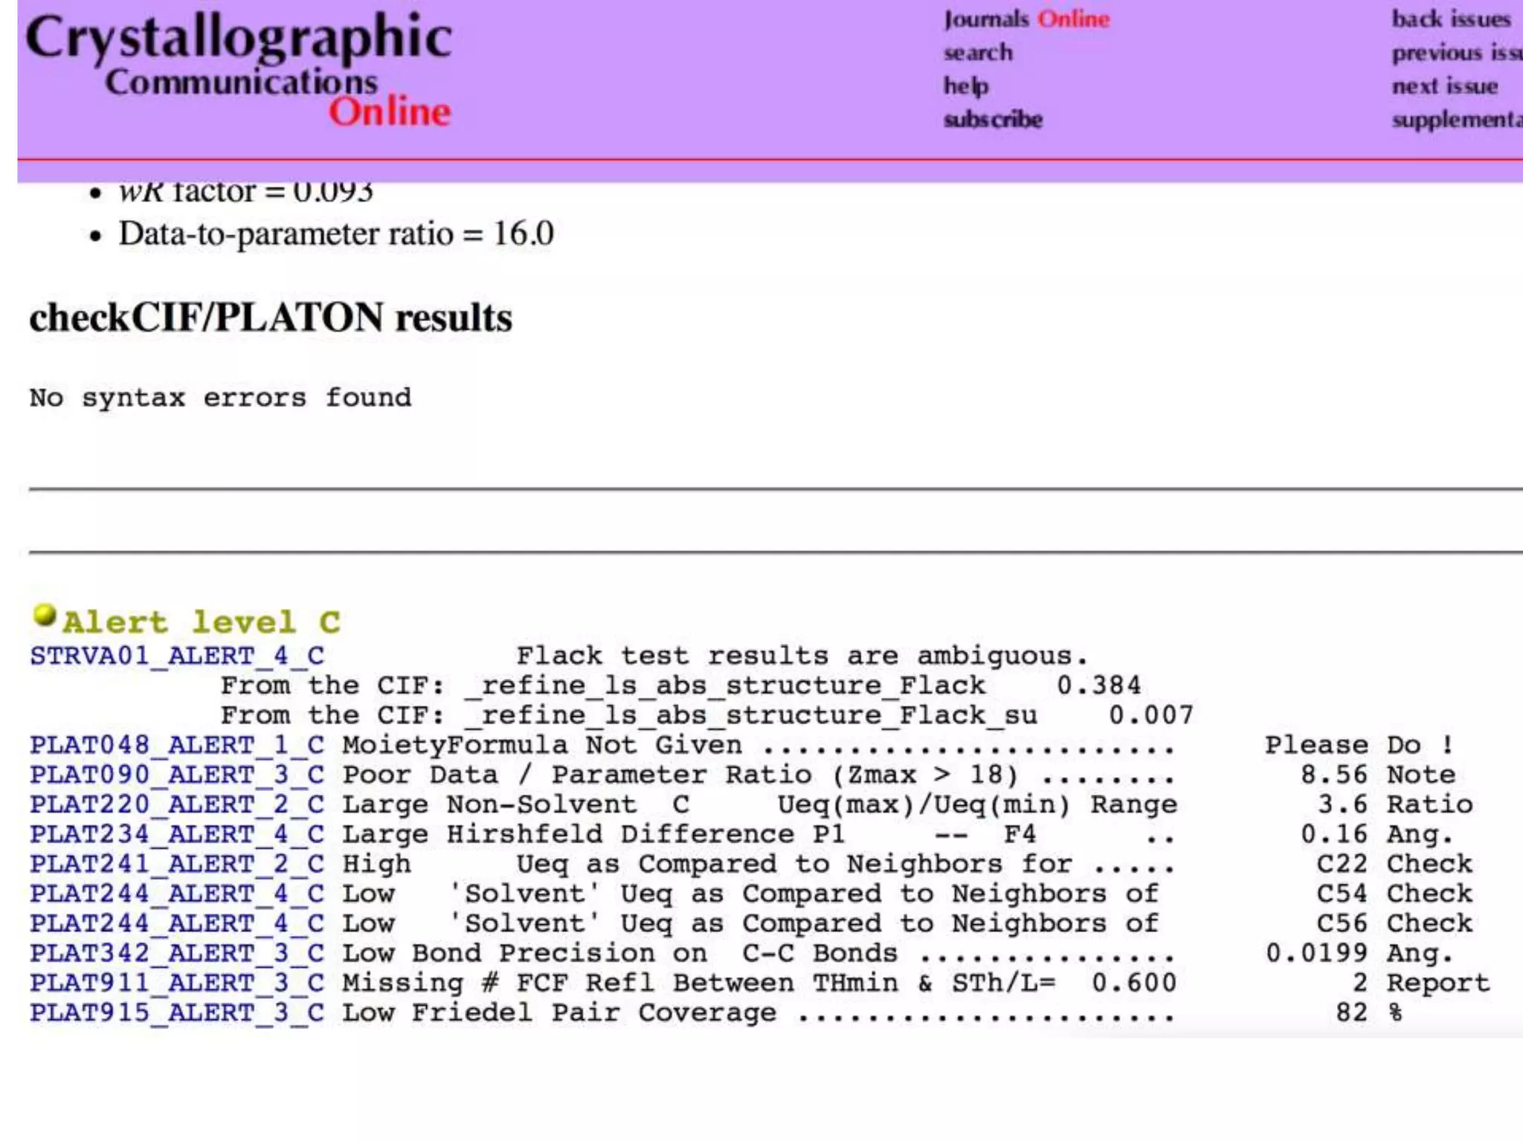Open the STRVA01_ALERT_4_C alert link

(177, 657)
